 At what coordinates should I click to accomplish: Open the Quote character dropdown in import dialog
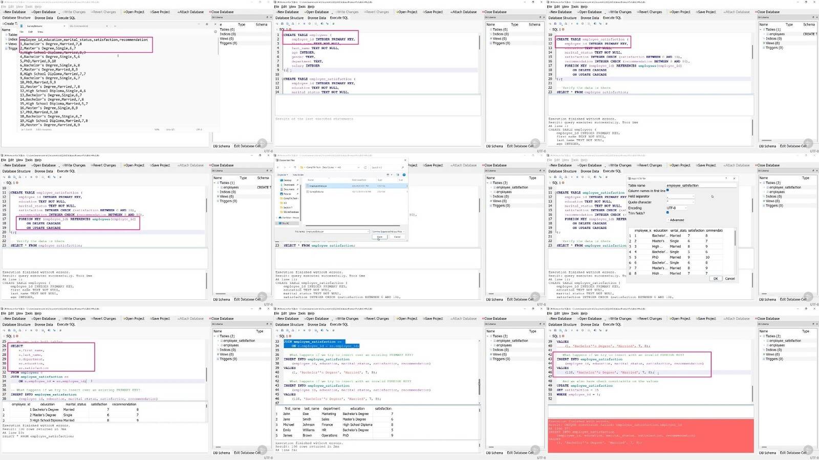680,202
